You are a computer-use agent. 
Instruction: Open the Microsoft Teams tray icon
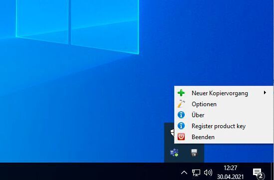click(x=174, y=153)
